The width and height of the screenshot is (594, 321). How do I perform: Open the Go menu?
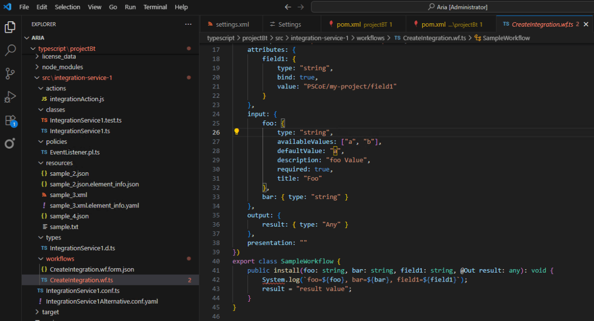113,7
